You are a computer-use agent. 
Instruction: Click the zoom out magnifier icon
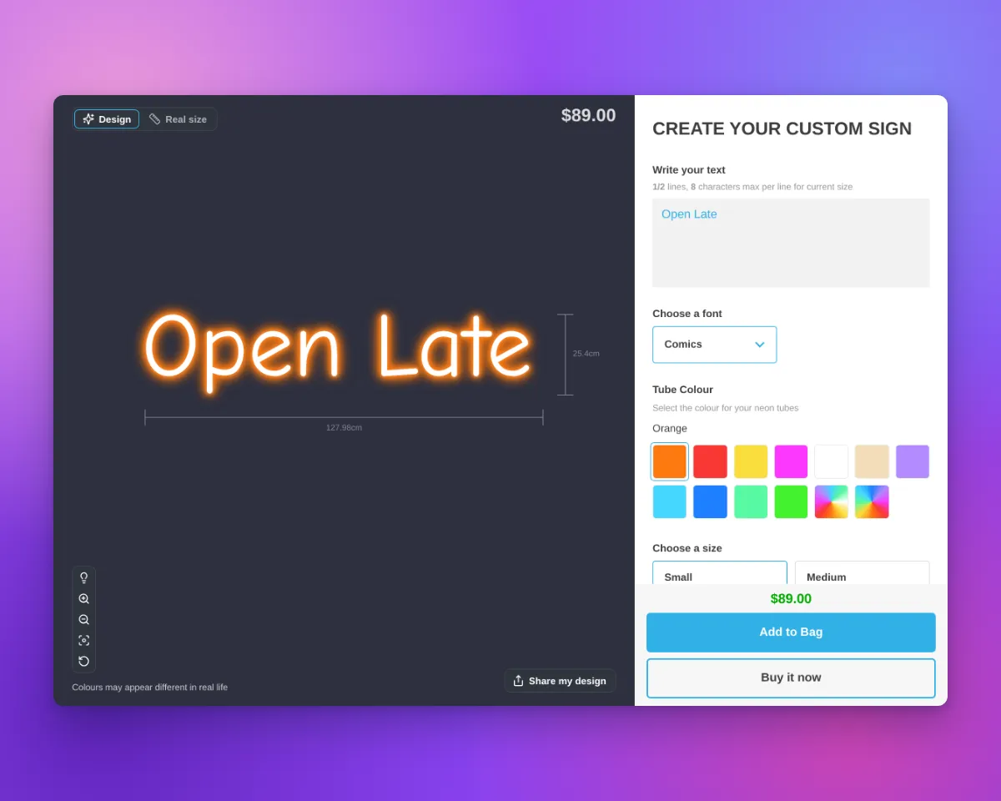pos(83,620)
